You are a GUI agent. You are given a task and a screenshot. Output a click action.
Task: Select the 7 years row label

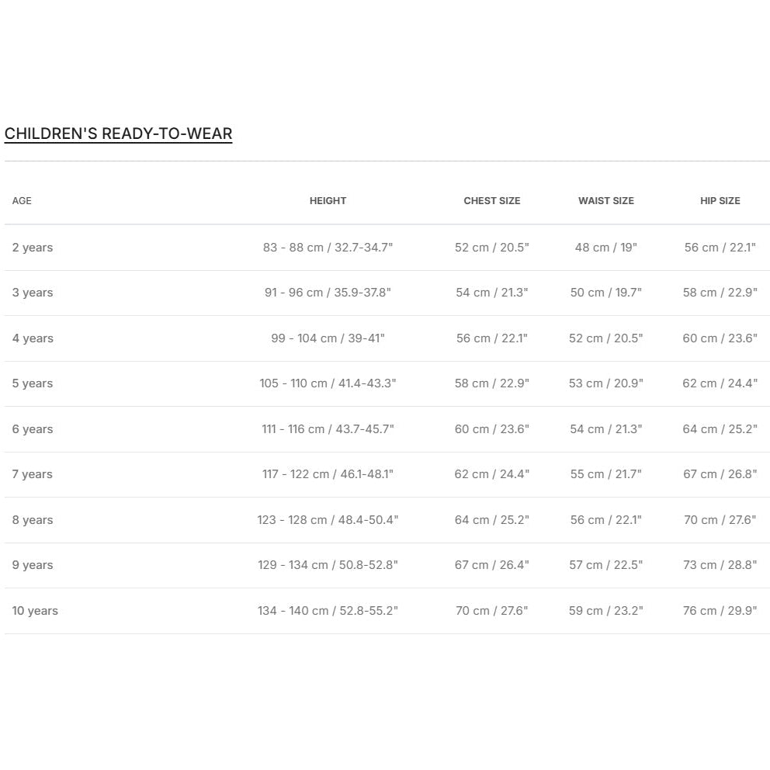pyautogui.click(x=33, y=474)
